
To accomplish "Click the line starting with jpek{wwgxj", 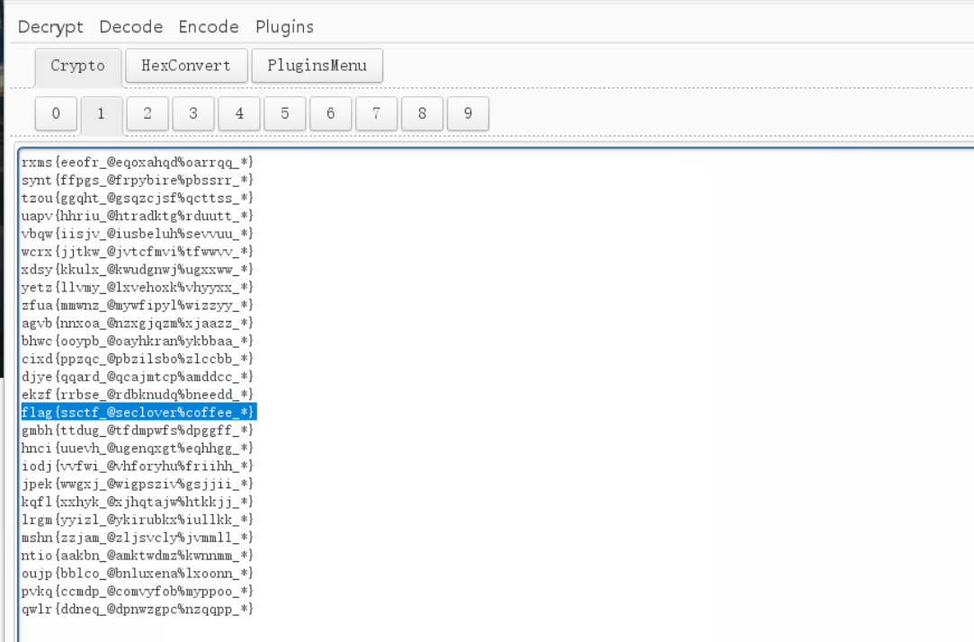I will (x=138, y=484).
